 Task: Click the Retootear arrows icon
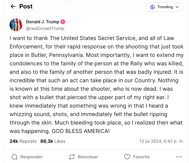tap(72, 157)
